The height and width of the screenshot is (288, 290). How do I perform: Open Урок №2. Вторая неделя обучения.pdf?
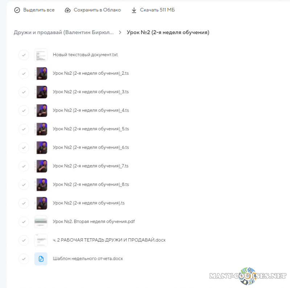[x=94, y=222]
